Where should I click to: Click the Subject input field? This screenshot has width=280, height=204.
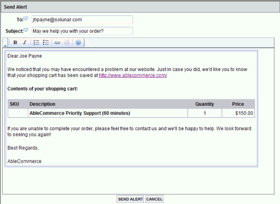pos(82,31)
